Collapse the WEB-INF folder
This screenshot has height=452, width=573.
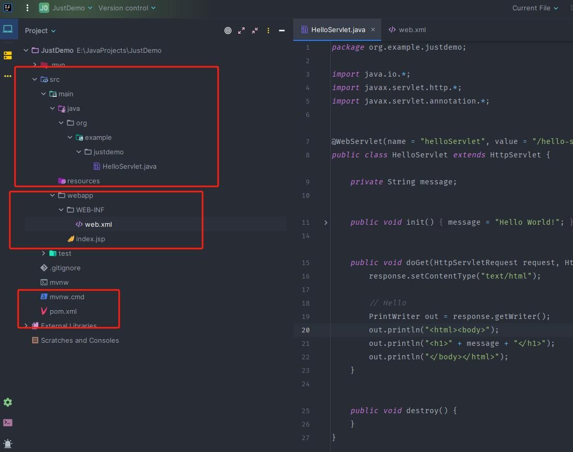(x=61, y=210)
